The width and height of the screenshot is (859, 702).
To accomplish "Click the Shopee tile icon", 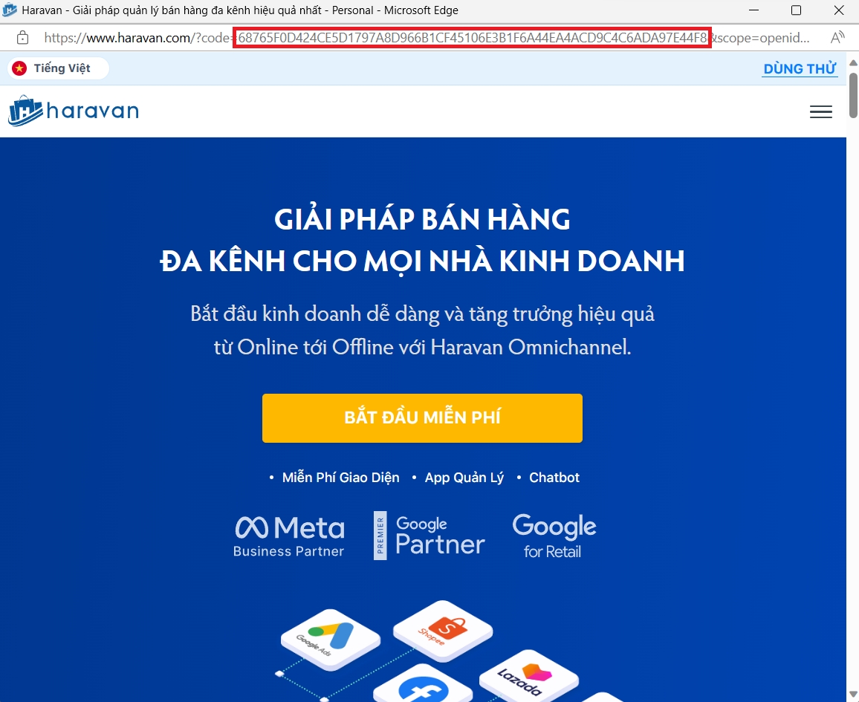I will pos(443,630).
